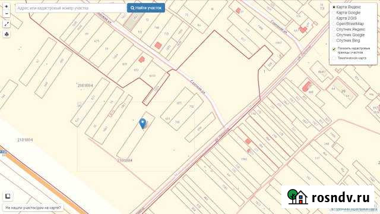Click the rosndv.ru house logo

click(x=297, y=197)
